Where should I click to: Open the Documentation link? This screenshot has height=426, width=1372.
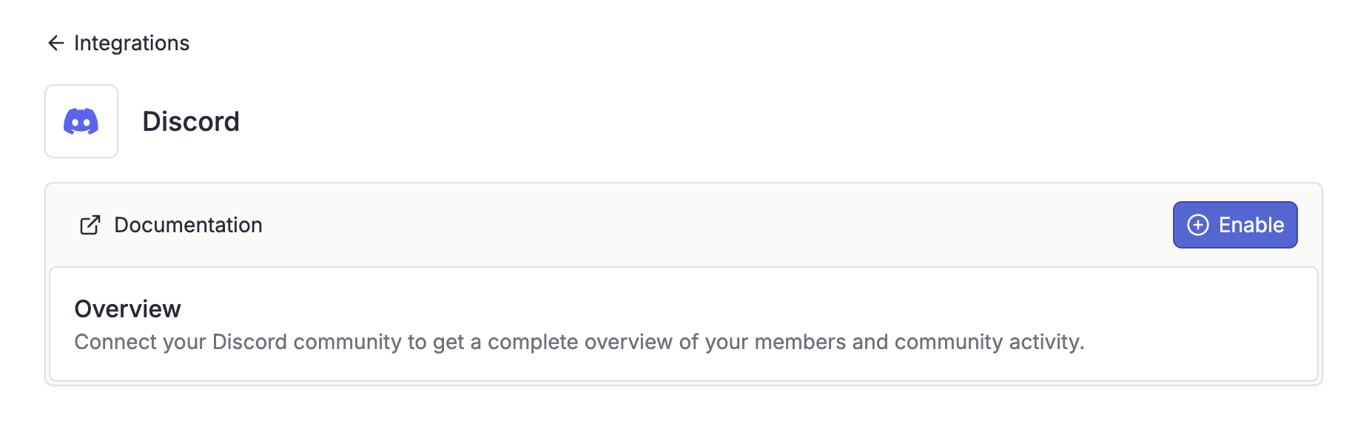point(171,225)
